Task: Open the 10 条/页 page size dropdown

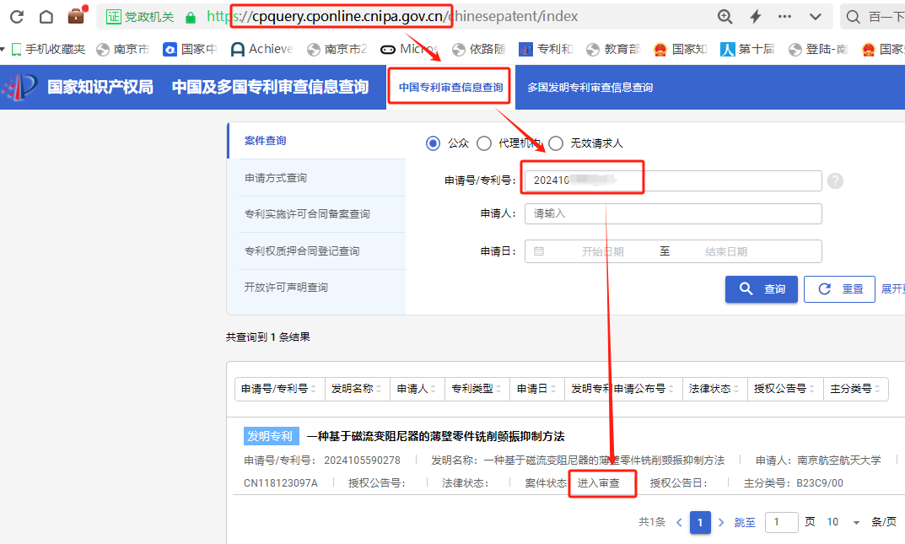Action: pyautogui.click(x=845, y=522)
